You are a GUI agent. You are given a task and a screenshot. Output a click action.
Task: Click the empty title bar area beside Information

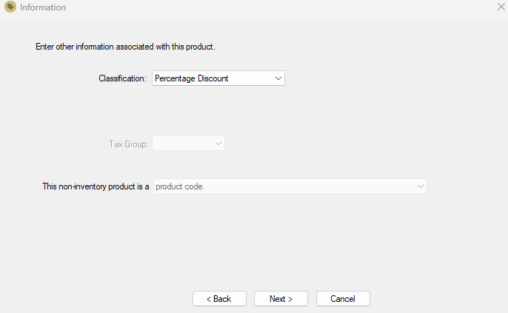coord(278,7)
